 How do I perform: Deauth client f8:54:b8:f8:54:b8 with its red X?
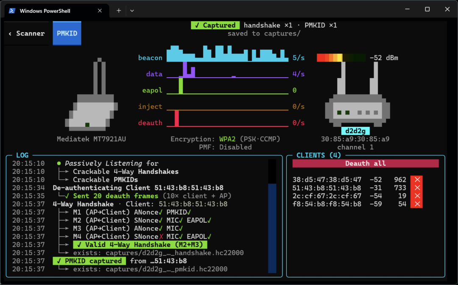(x=416, y=204)
